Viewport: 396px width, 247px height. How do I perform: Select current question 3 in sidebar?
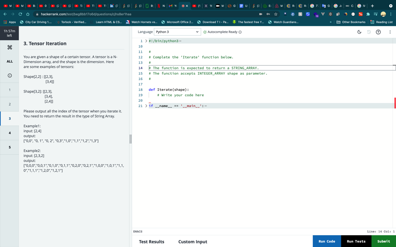10,119
